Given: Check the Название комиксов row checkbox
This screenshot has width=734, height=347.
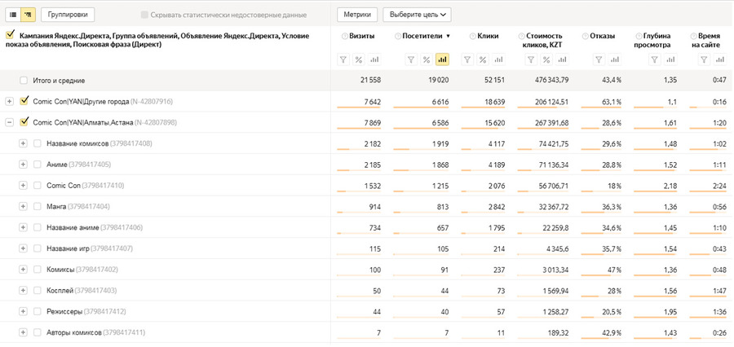Looking at the screenshot, I should tap(38, 143).
